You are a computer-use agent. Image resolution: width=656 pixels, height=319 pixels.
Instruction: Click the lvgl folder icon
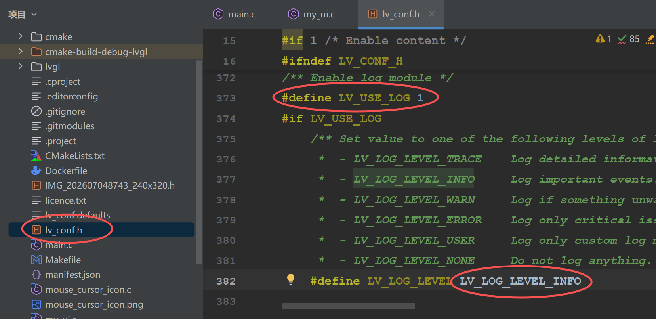point(36,67)
